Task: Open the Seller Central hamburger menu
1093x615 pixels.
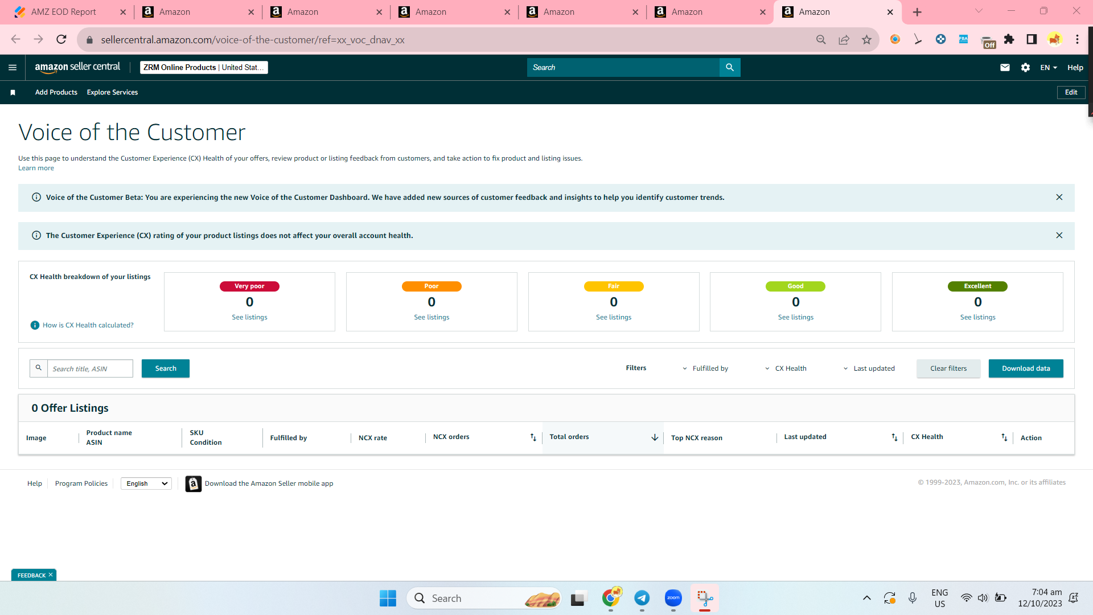Action: [x=13, y=67]
